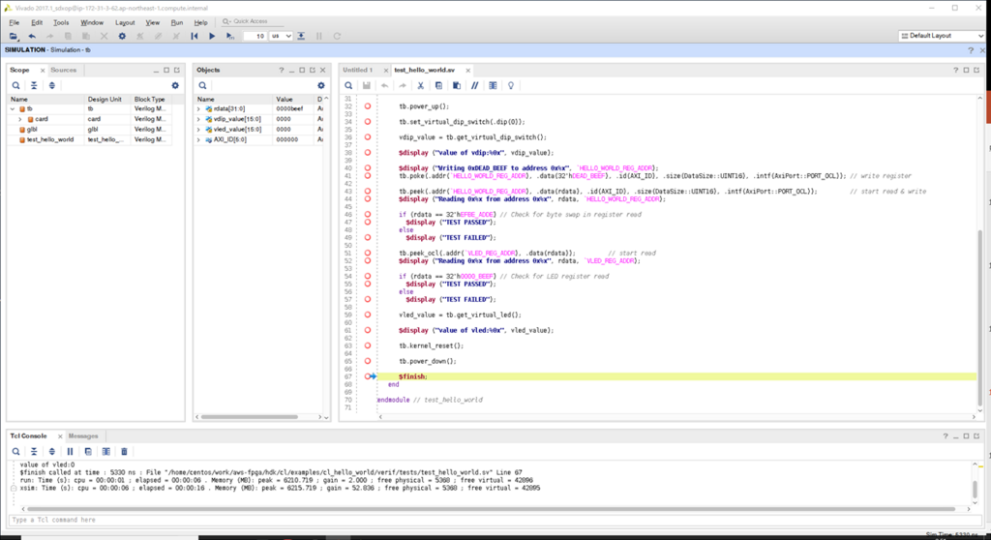Click the Toggle column selection mode icon

493,85
